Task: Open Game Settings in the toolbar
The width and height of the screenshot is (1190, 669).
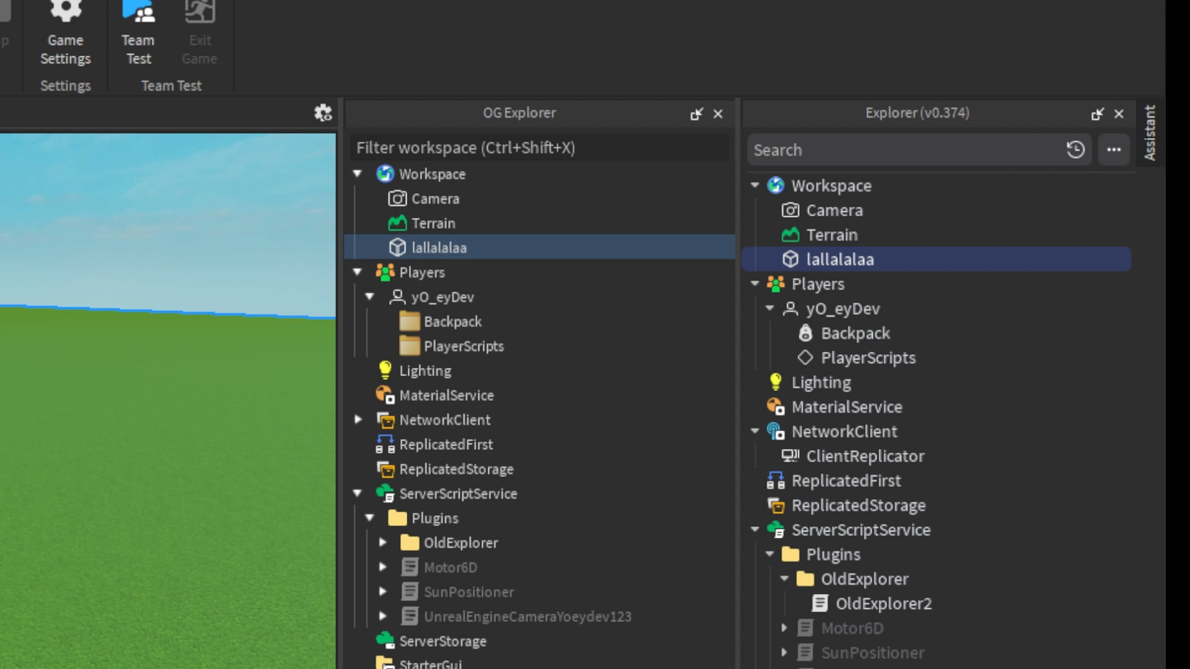Action: [65, 34]
